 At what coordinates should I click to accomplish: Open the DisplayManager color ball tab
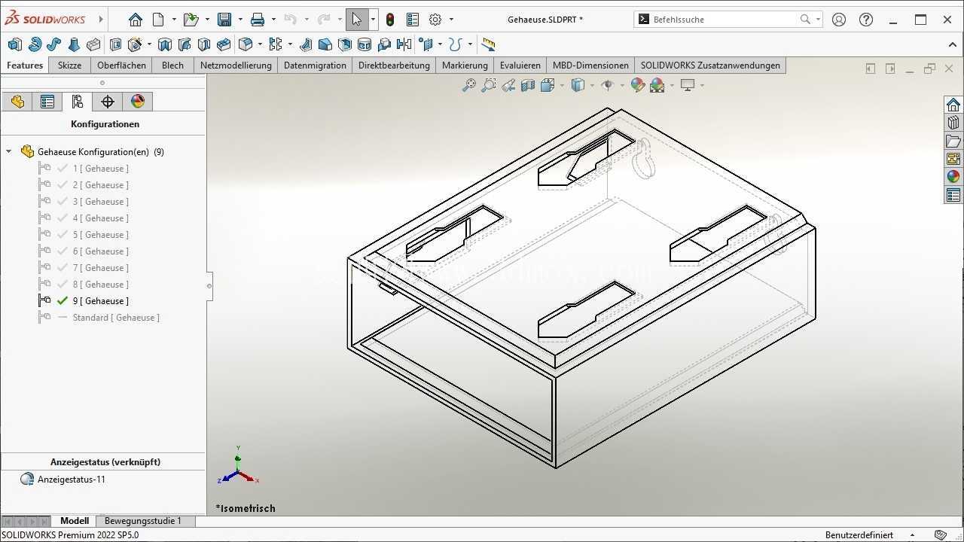[138, 102]
